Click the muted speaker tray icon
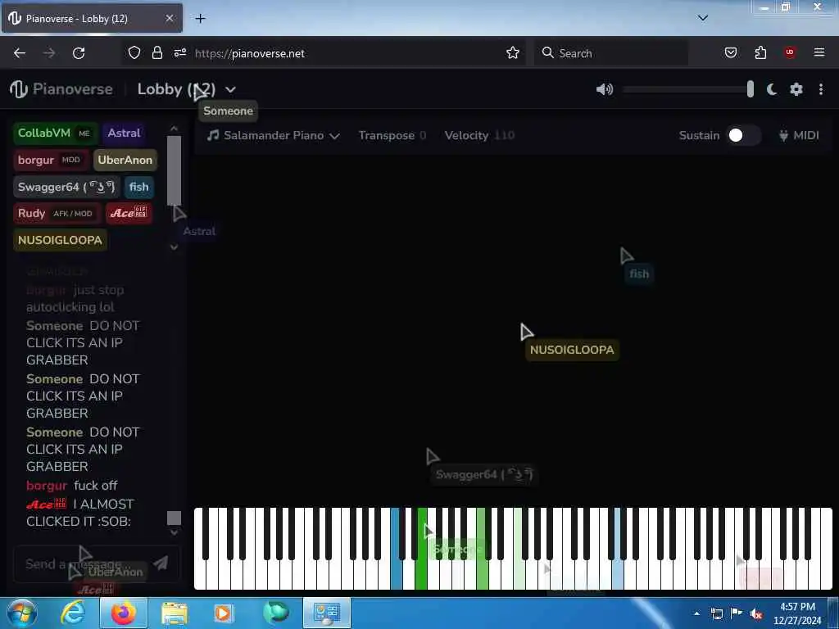 756,614
